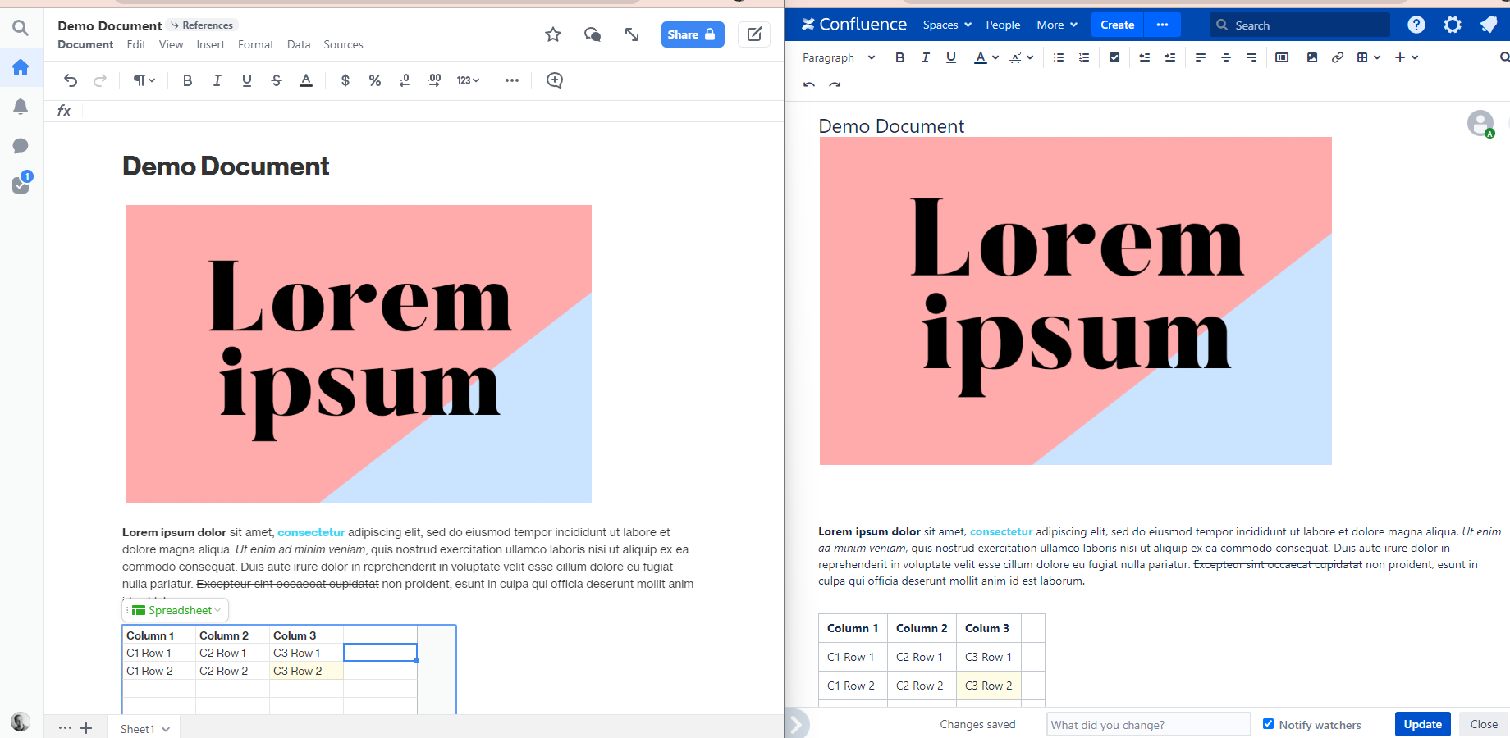The image size is (1510, 738).
Task: Open text color dropdown arrow in Confluence
Action: 995,57
